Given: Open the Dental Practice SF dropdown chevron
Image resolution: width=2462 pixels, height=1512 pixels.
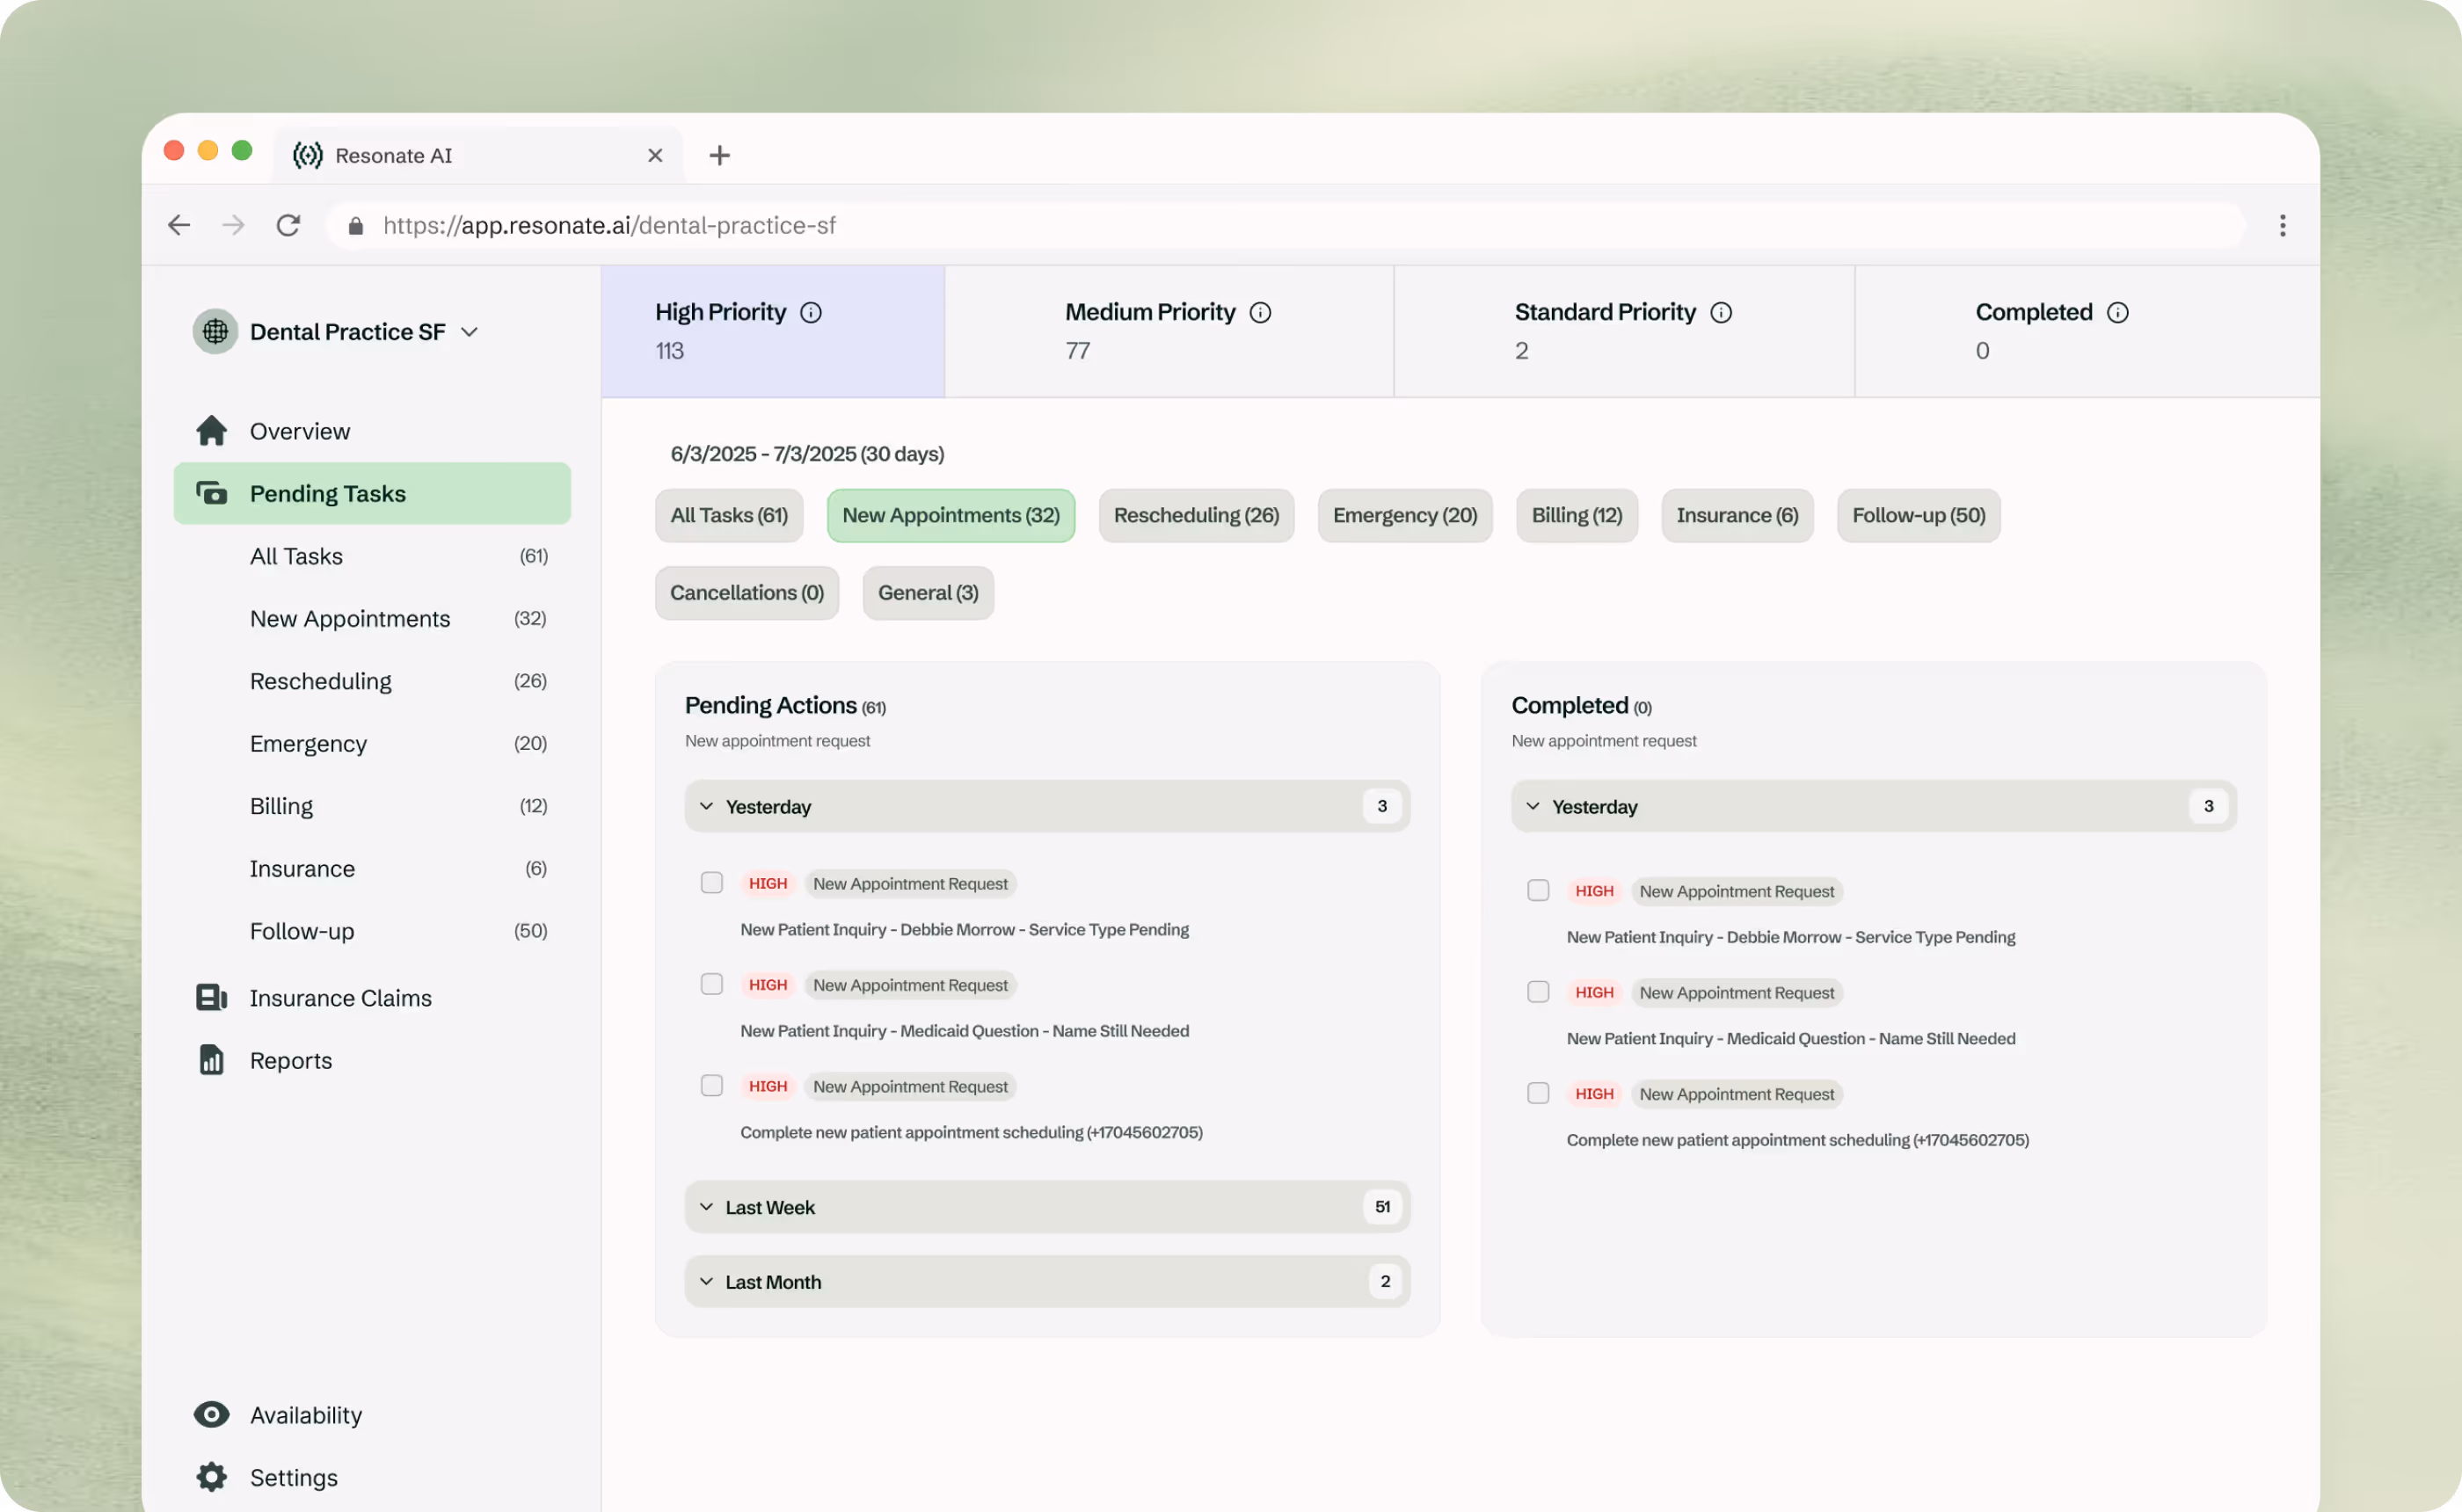Looking at the screenshot, I should click(x=469, y=332).
